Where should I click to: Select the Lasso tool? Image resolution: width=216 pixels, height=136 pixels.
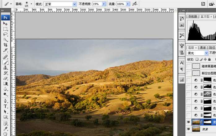tap(5, 34)
